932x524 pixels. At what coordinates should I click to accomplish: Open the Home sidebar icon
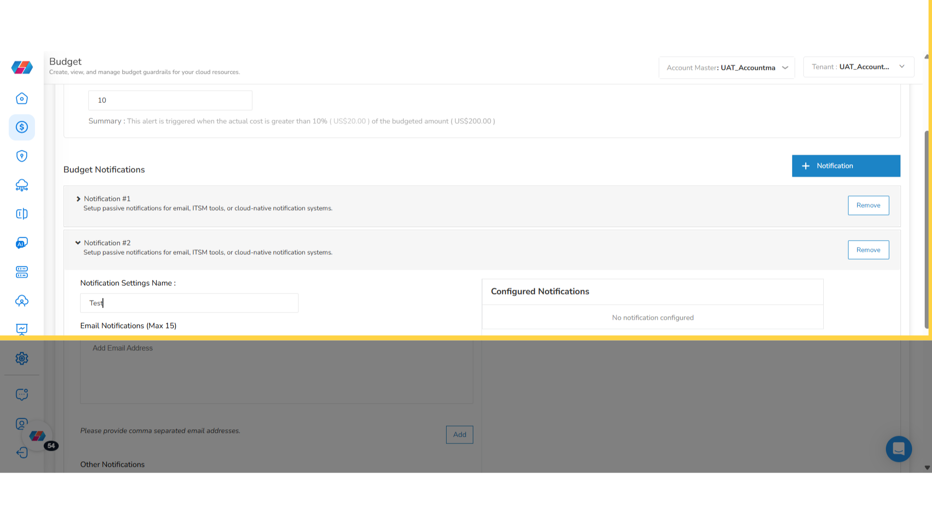[22, 98]
